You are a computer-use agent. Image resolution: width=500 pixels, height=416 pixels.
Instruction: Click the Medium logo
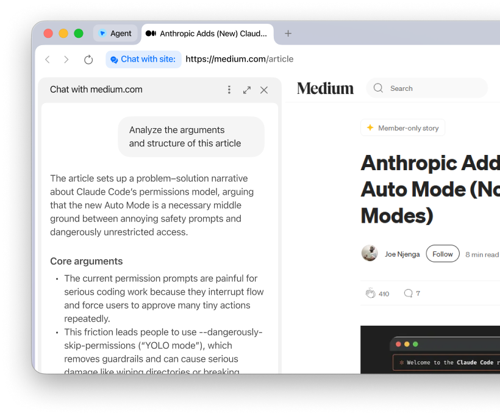tap(325, 88)
